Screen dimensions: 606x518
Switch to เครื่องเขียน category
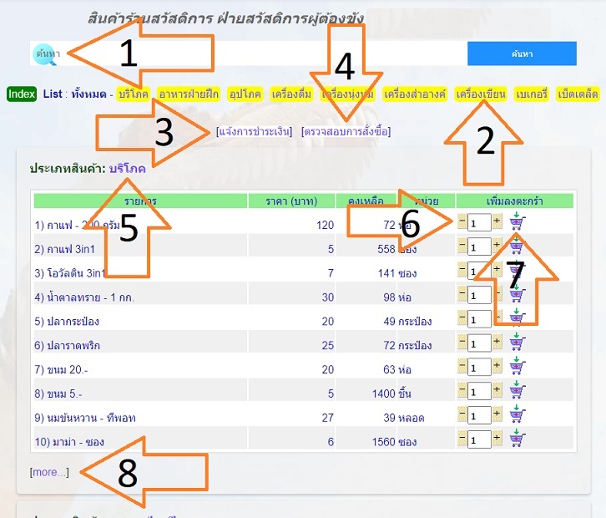click(x=480, y=94)
